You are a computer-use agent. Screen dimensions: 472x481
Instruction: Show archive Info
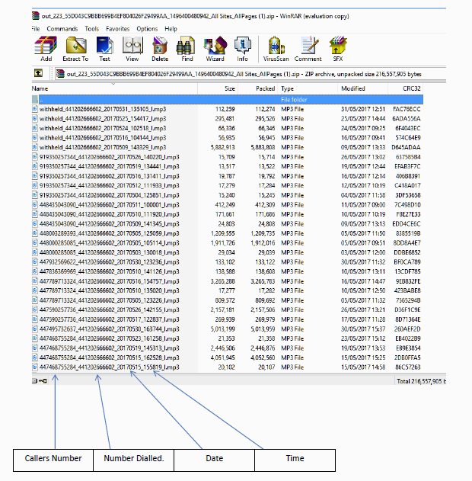coord(242,49)
